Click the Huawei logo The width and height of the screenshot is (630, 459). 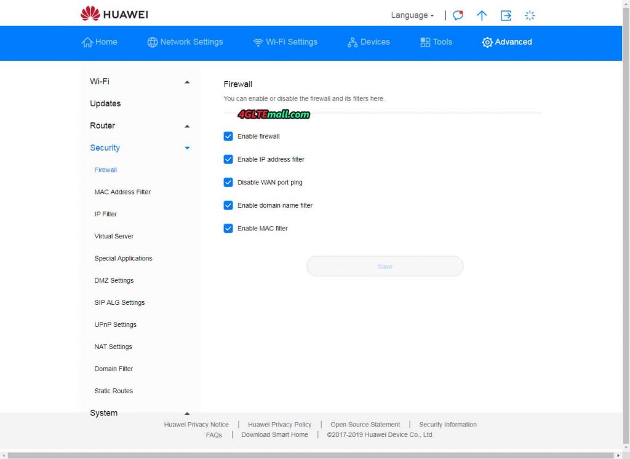point(113,14)
